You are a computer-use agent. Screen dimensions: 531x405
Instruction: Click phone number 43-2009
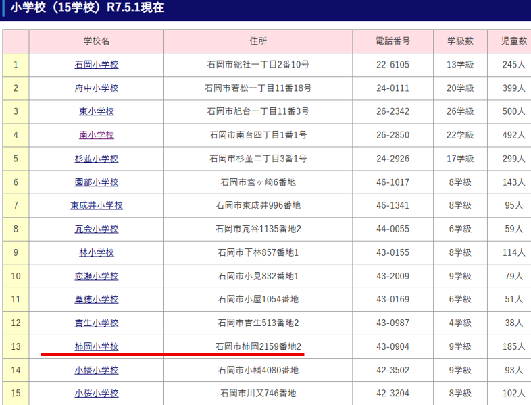(x=393, y=277)
